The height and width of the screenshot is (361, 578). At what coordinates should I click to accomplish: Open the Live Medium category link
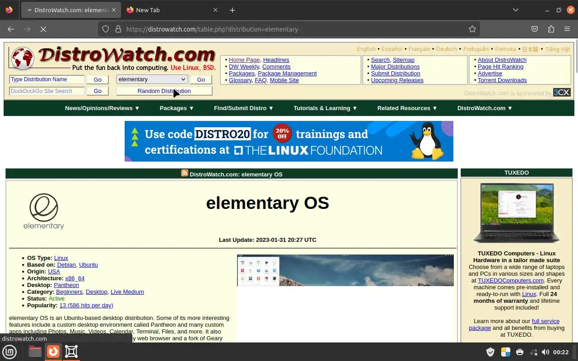[127, 292]
